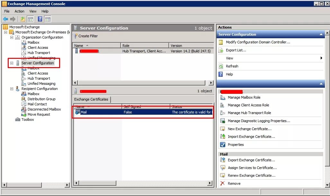Select Move Request in the tree
Viewport: 330px width, 196px height.
coord(39,114)
